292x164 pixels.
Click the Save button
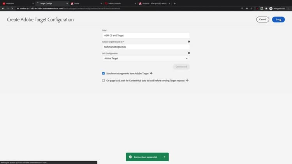coord(278,19)
